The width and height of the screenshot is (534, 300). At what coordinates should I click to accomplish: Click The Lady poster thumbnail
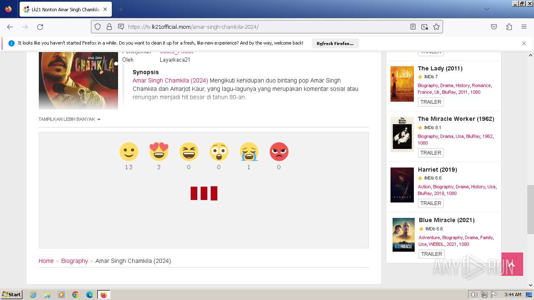pyautogui.click(x=402, y=84)
